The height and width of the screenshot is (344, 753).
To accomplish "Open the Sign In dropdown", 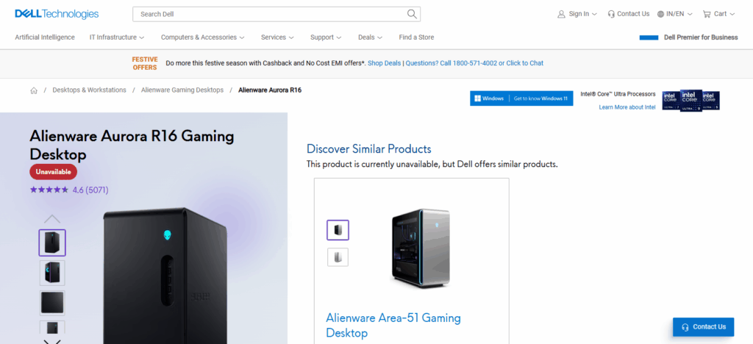I will [577, 14].
